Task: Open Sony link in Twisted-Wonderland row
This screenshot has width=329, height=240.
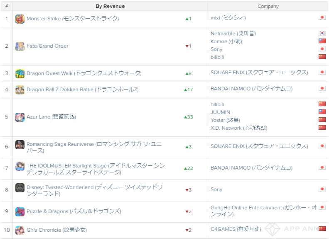Action: coord(216,189)
